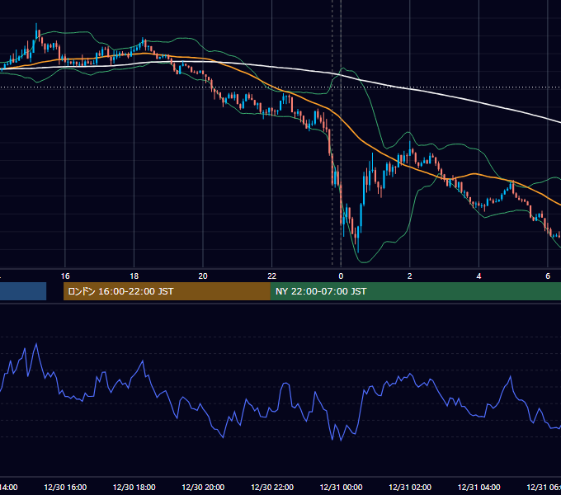
Task: Click the ロンドン 16:00-22:00 JST session bar
Action: point(167,291)
